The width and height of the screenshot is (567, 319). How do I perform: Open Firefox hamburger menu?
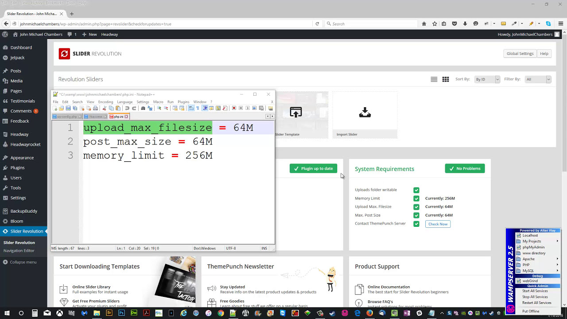[560, 24]
